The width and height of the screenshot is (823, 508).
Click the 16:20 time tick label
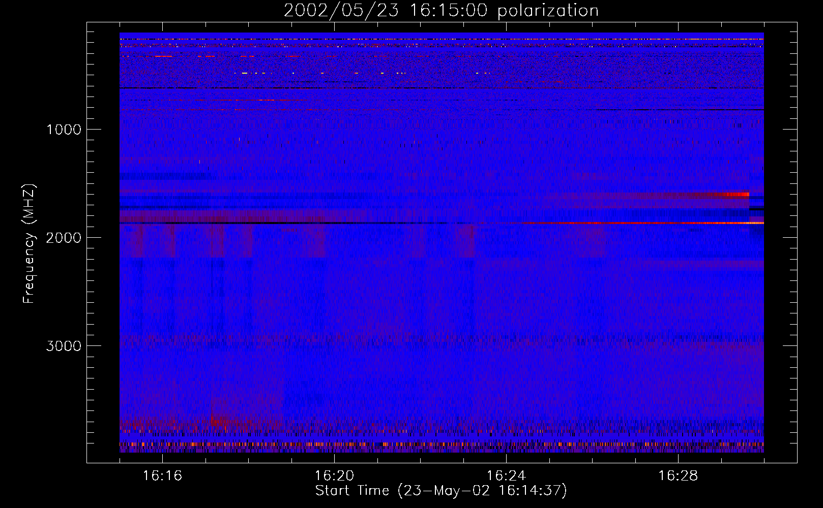coord(334,476)
